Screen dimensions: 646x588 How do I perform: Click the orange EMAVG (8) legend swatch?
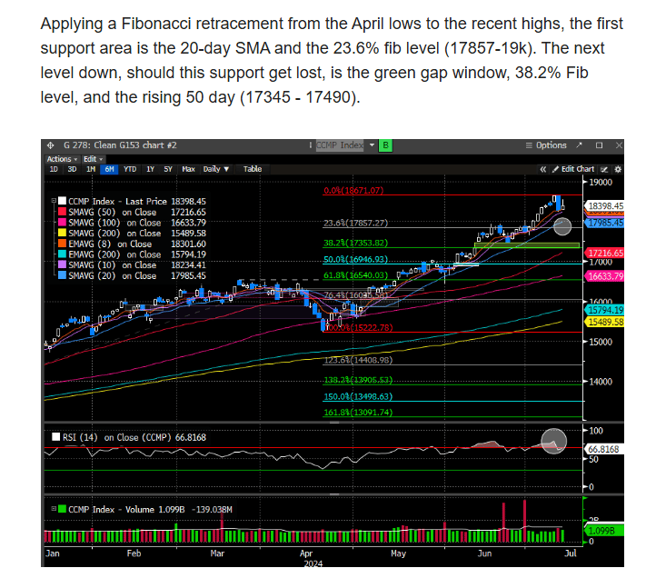(62, 244)
